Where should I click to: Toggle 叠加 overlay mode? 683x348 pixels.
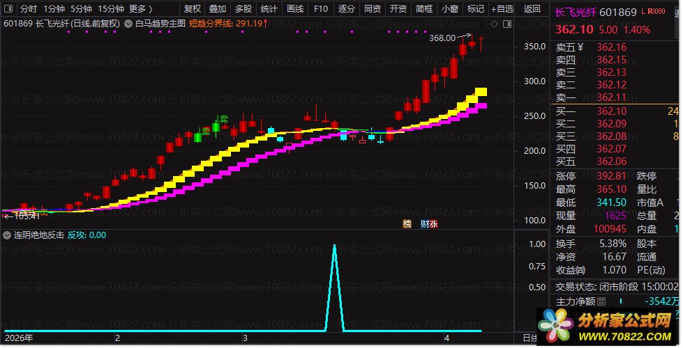click(x=218, y=8)
